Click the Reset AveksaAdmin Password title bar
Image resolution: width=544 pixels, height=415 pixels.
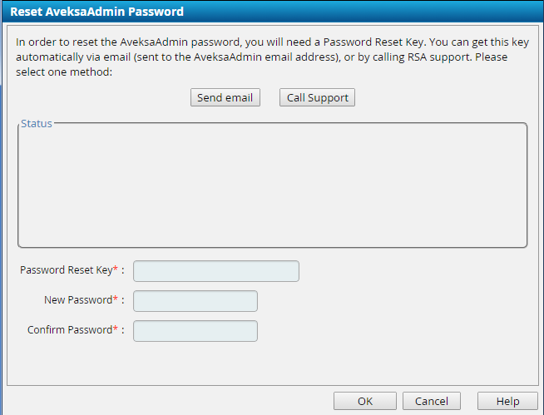point(97,12)
